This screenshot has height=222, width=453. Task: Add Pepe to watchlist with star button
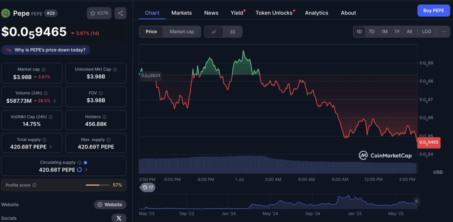[99, 13]
